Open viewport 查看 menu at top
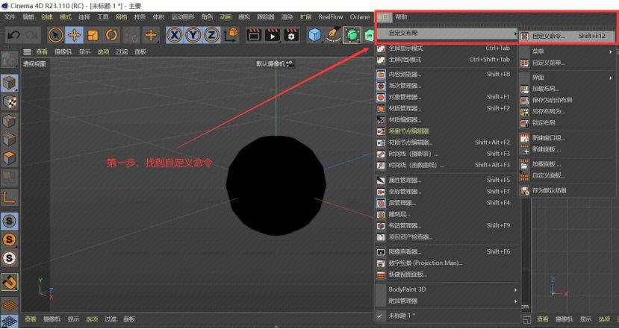Image resolution: width=619 pixels, height=329 pixels. [x=42, y=51]
